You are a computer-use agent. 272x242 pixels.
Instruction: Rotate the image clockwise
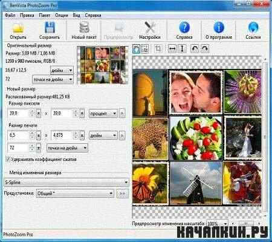[205, 49]
